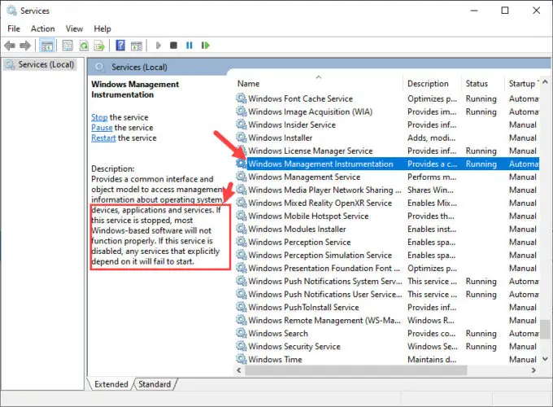553x407 pixels.
Task: Click gear icon beside Windows Search
Action: pos(242,333)
